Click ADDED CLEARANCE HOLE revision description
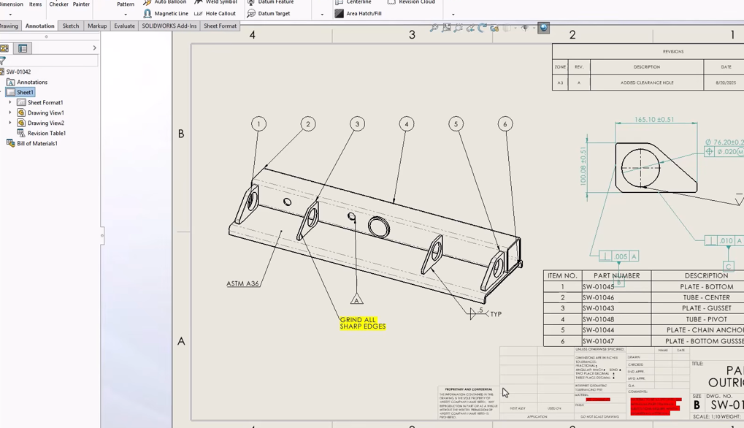Viewport: 744px width, 428px height. (x=647, y=83)
